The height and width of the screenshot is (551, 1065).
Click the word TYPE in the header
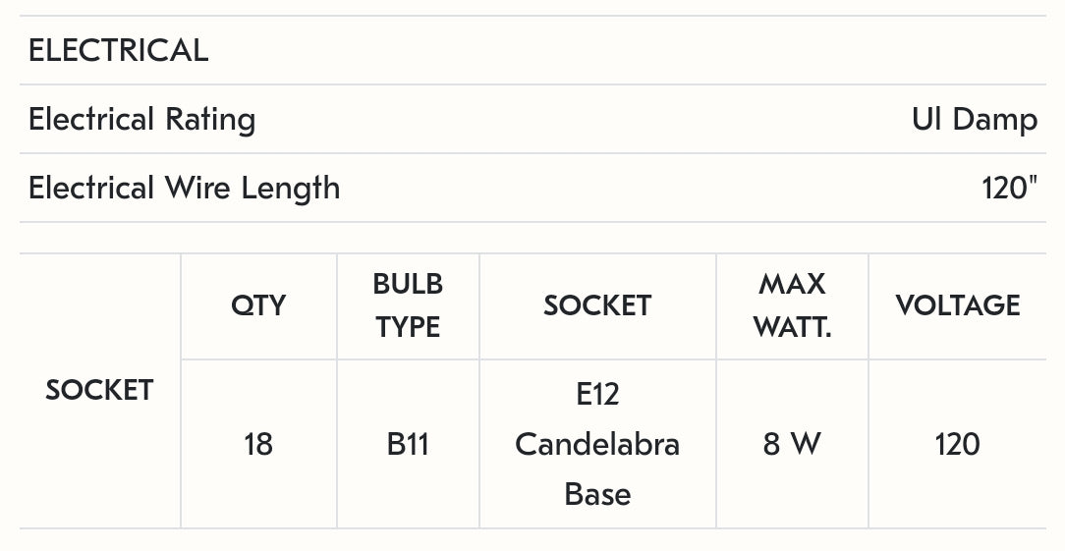[x=408, y=327]
